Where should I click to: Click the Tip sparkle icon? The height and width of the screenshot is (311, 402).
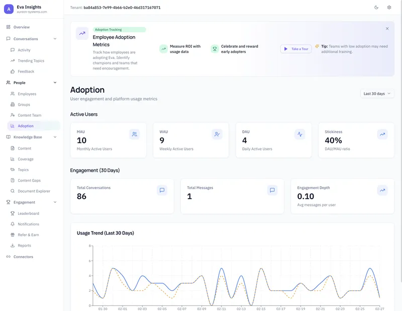tap(317, 46)
